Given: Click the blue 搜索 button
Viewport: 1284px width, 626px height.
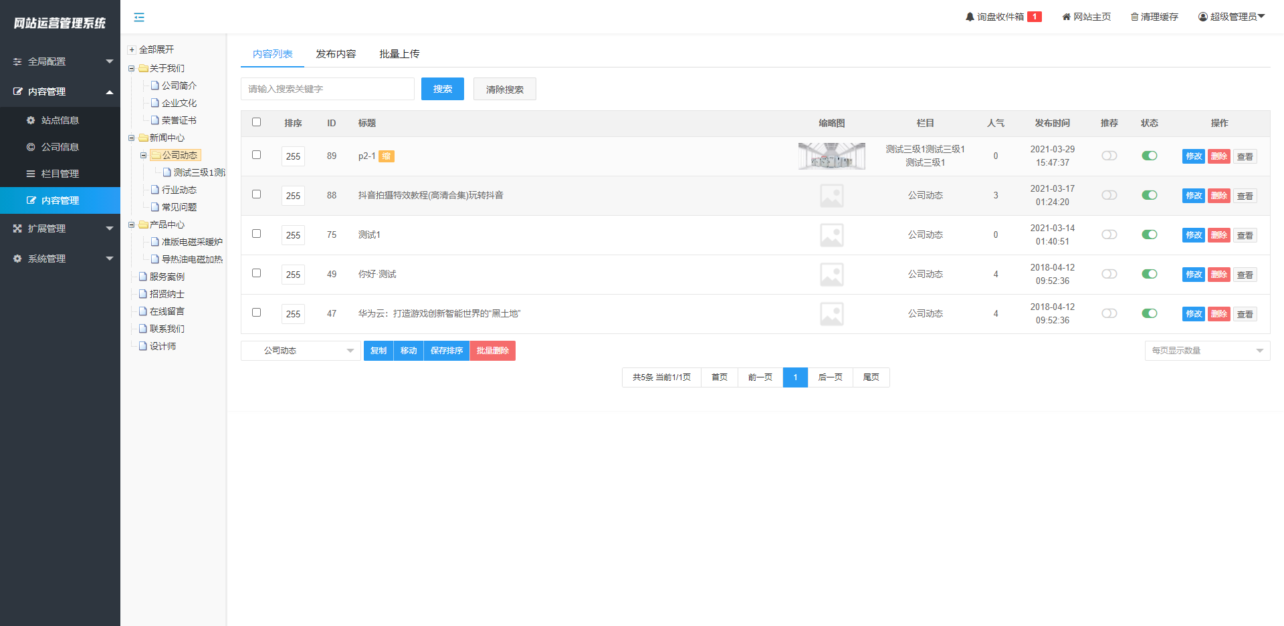Looking at the screenshot, I should point(442,89).
